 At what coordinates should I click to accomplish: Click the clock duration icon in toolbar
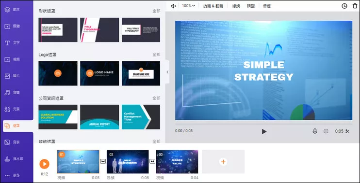point(344,6)
